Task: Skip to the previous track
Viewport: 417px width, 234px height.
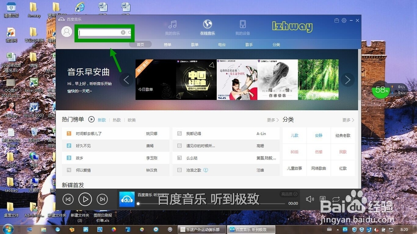Action: (68, 199)
